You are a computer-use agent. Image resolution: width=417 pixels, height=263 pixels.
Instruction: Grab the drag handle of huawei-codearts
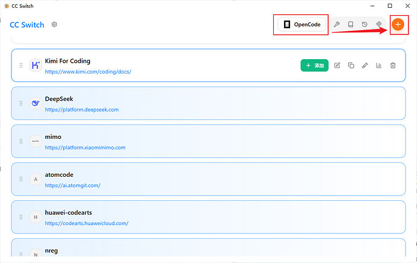[x=21, y=217]
